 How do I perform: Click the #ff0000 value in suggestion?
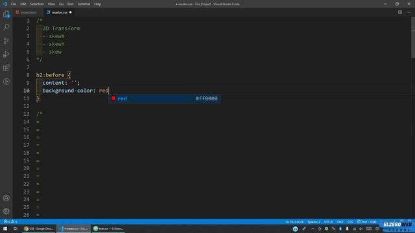pos(206,98)
